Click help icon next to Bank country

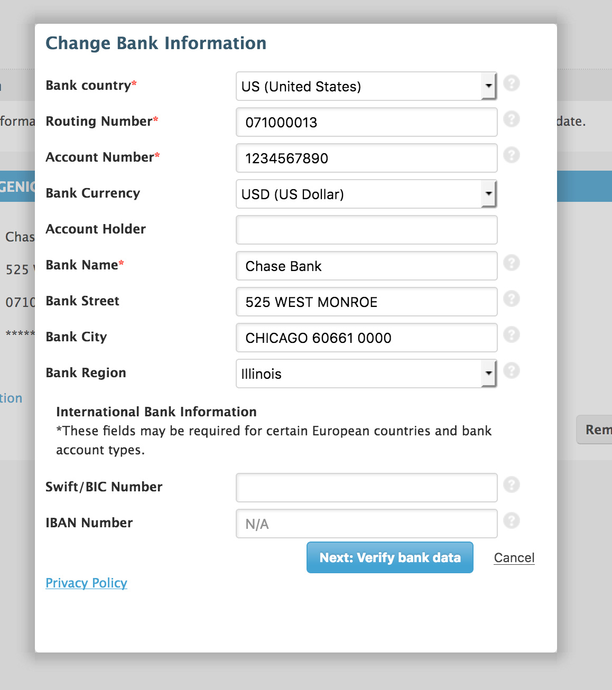[511, 83]
